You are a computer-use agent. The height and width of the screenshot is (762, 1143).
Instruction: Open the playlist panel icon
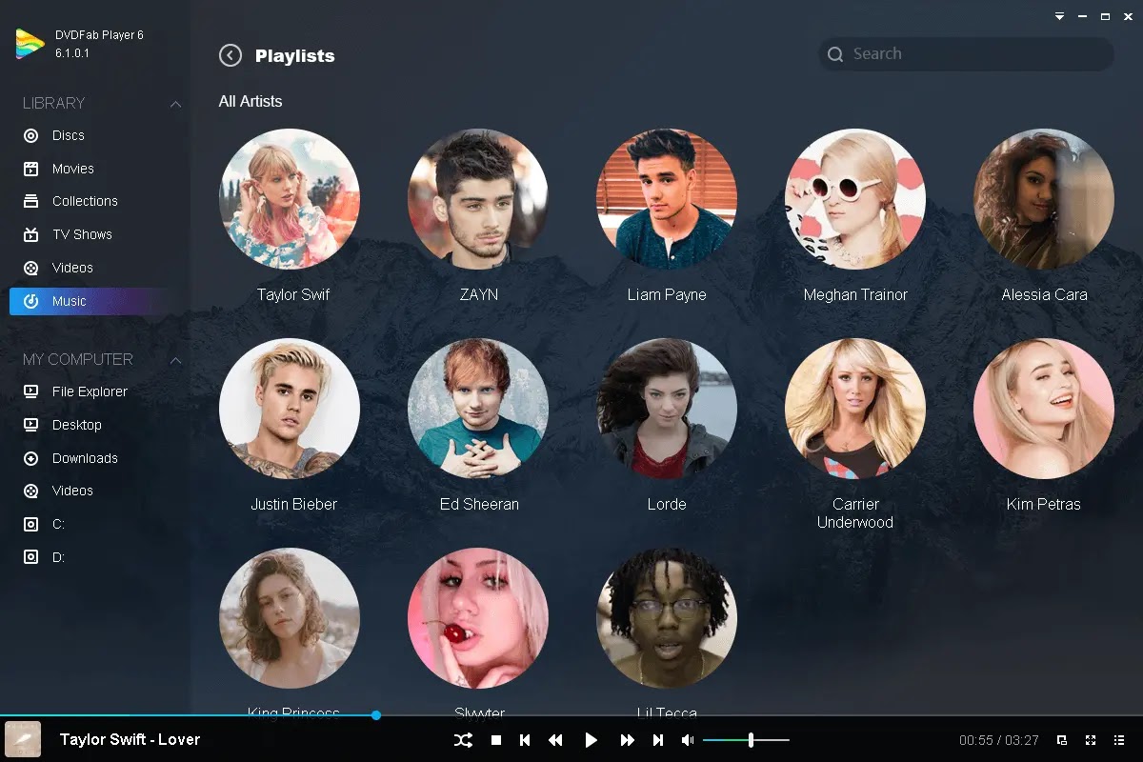coord(1119,740)
